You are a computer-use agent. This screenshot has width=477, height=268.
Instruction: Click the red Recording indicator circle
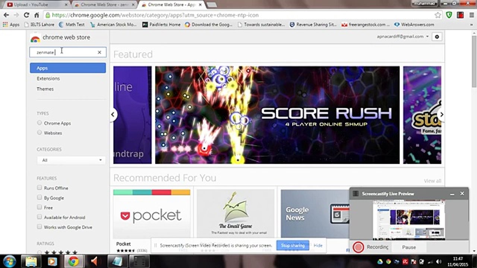358,247
